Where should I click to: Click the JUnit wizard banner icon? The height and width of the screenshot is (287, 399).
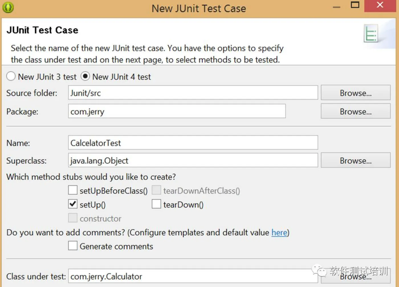371,34
